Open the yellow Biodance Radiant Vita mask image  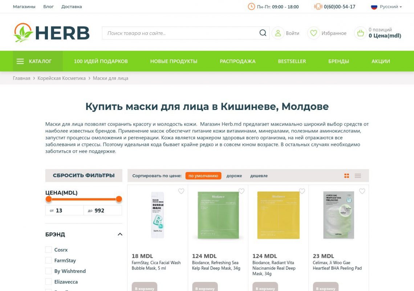pos(279,215)
